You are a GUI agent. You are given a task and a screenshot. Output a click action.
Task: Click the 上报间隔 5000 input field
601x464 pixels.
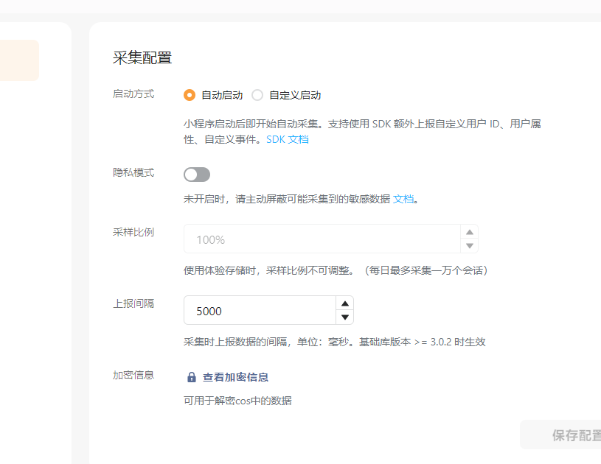[260, 310]
